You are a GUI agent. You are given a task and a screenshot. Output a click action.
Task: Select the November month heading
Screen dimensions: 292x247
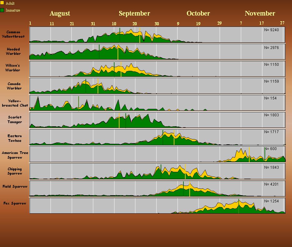click(260, 13)
